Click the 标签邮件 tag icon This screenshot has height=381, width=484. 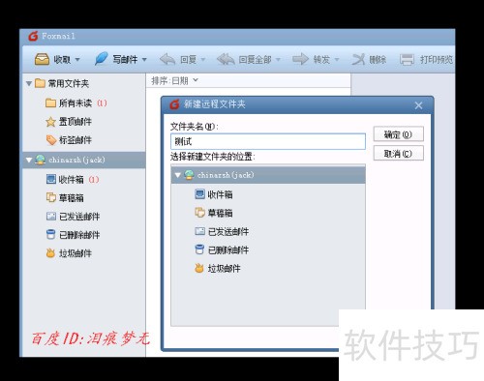coord(51,140)
